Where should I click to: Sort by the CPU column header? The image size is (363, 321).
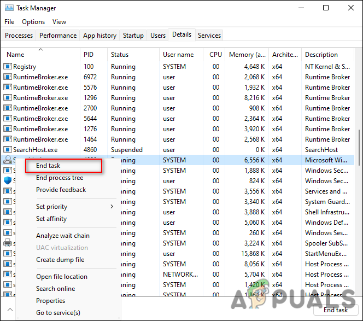[x=214, y=55]
